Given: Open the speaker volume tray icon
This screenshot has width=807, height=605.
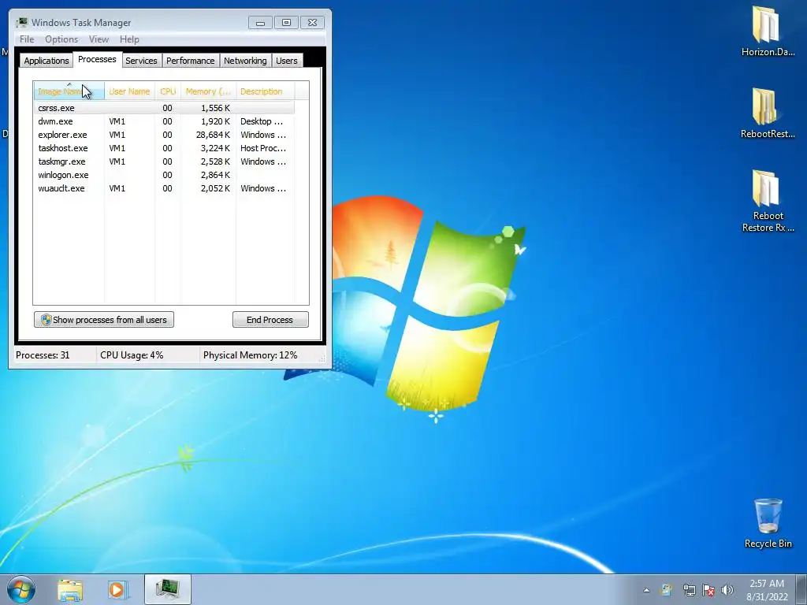Looking at the screenshot, I should [x=727, y=590].
